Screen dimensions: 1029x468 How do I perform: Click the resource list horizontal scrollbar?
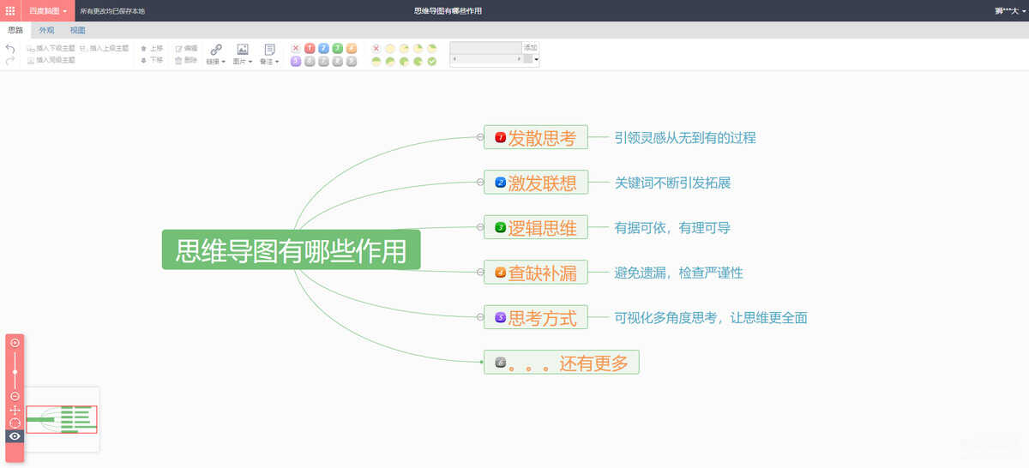pos(485,60)
